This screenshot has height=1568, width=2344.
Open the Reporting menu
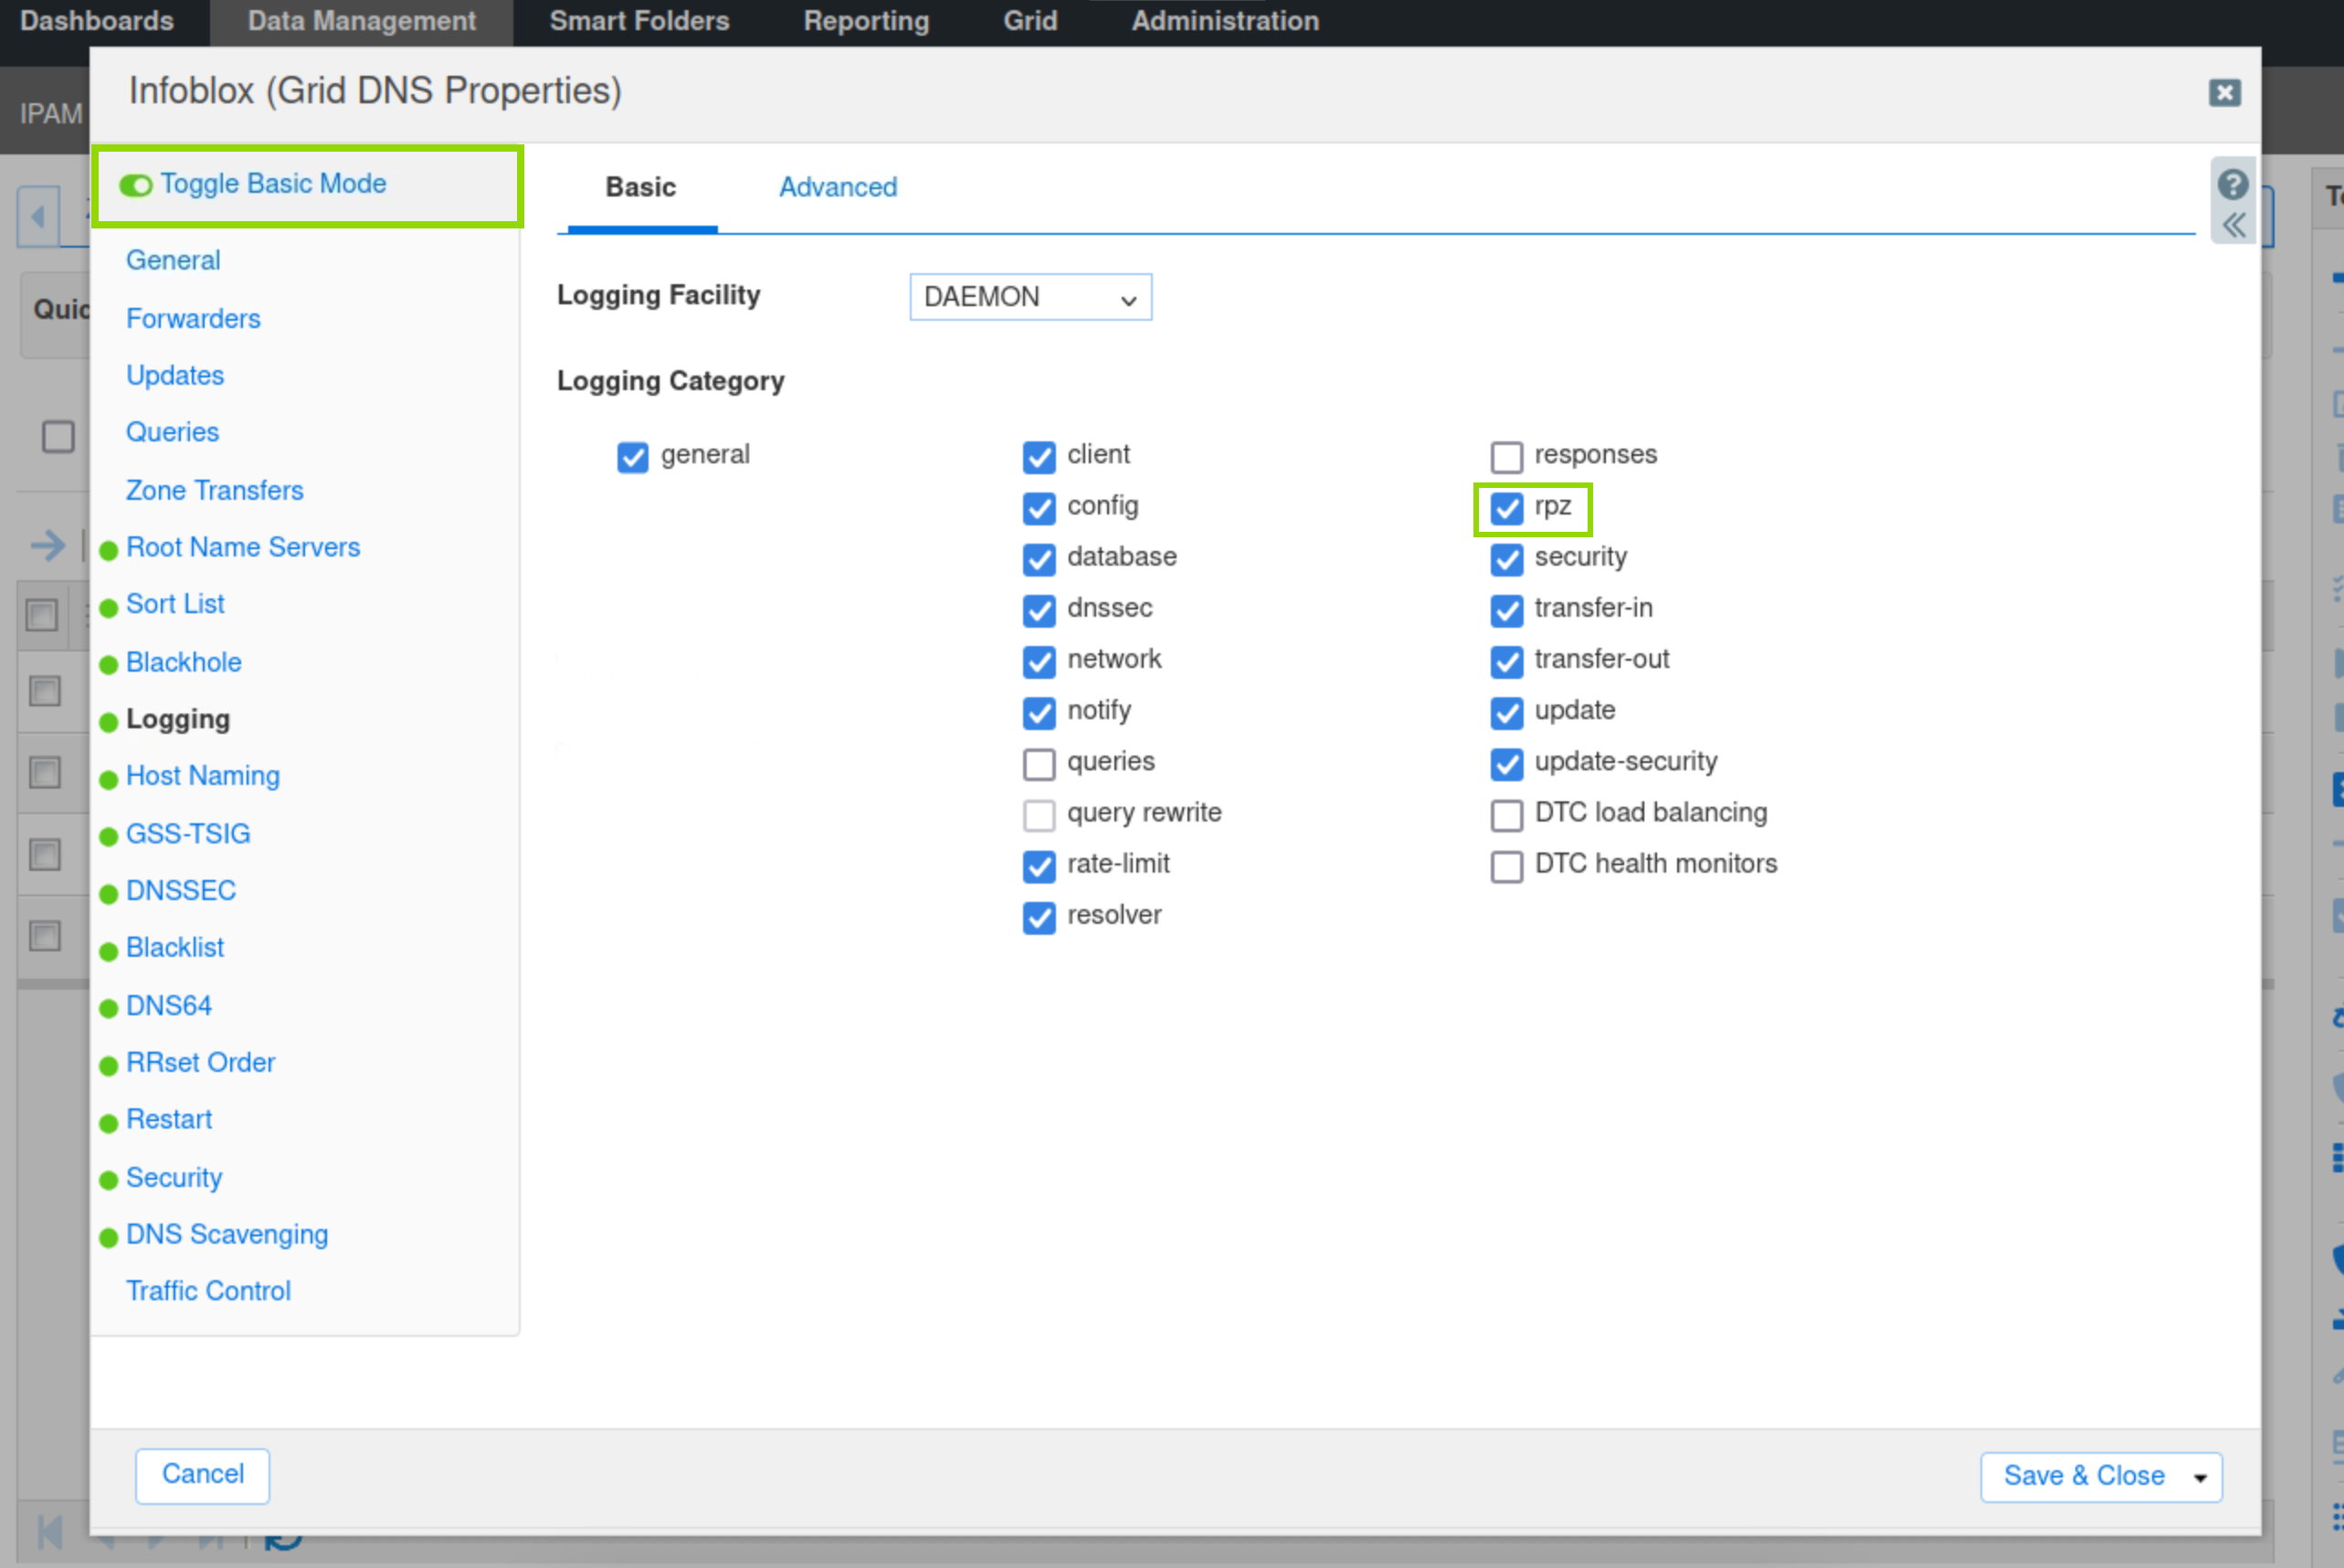click(866, 21)
